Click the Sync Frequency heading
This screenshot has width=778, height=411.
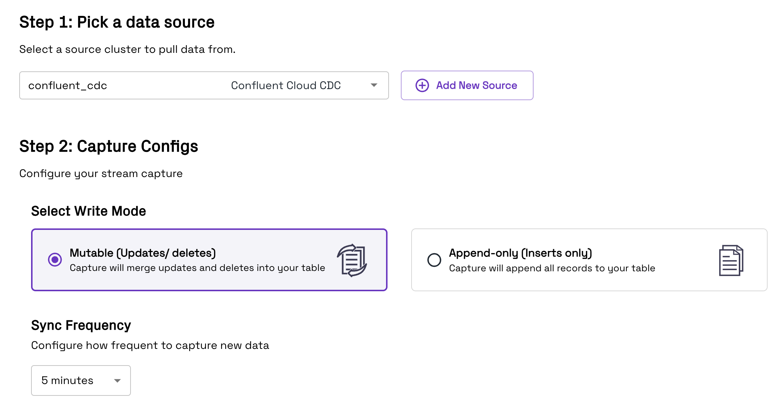81,325
